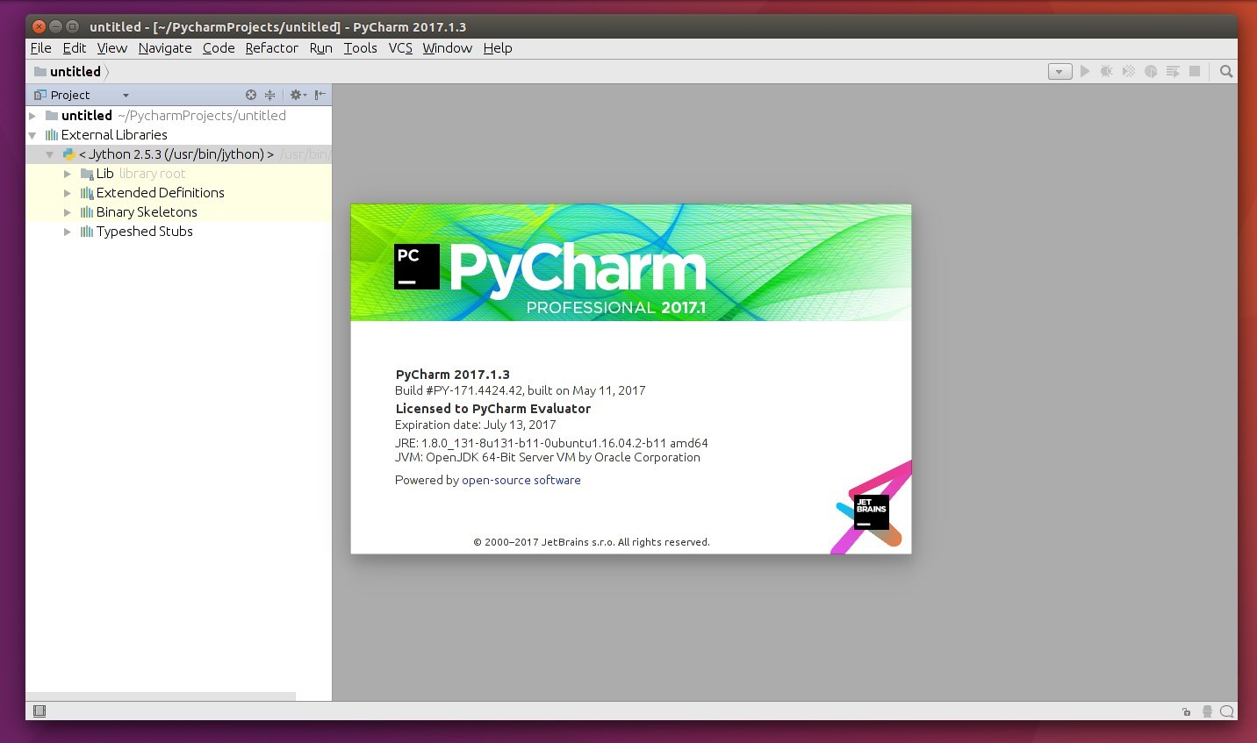The width and height of the screenshot is (1257, 743).
Task: Open the Help menu
Action: [498, 48]
